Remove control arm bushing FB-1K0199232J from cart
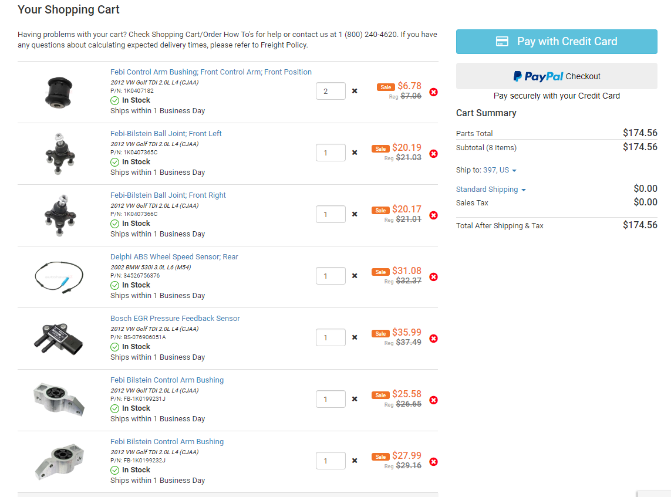Screen dimensions: 671x497 (x=433, y=461)
